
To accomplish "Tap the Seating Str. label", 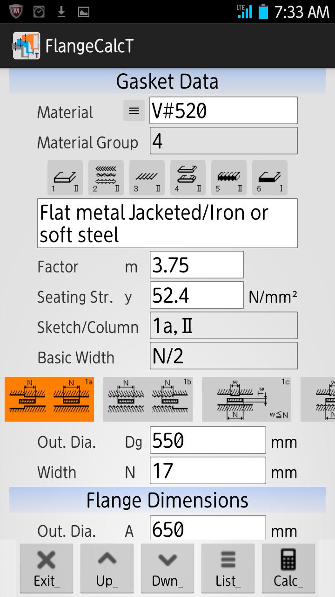I will [75, 297].
